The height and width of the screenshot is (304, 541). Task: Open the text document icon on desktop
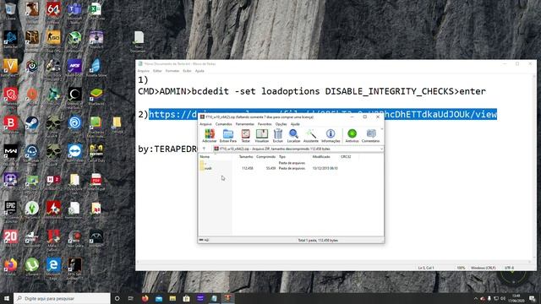coord(139,41)
